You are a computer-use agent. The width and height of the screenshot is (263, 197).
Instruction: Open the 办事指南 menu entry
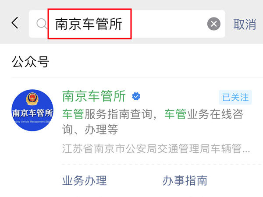(x=185, y=180)
